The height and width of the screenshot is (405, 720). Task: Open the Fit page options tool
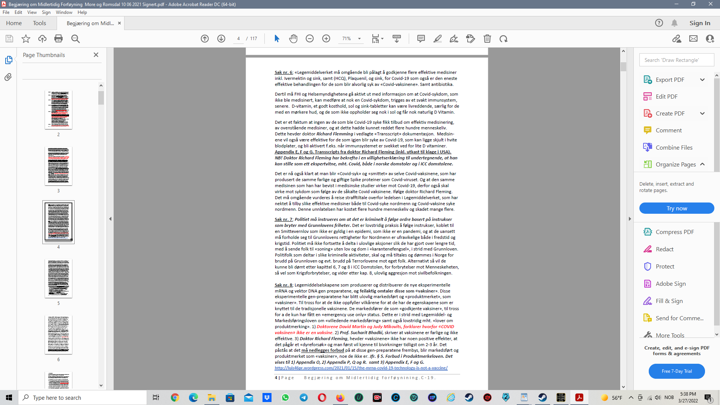coord(377,39)
